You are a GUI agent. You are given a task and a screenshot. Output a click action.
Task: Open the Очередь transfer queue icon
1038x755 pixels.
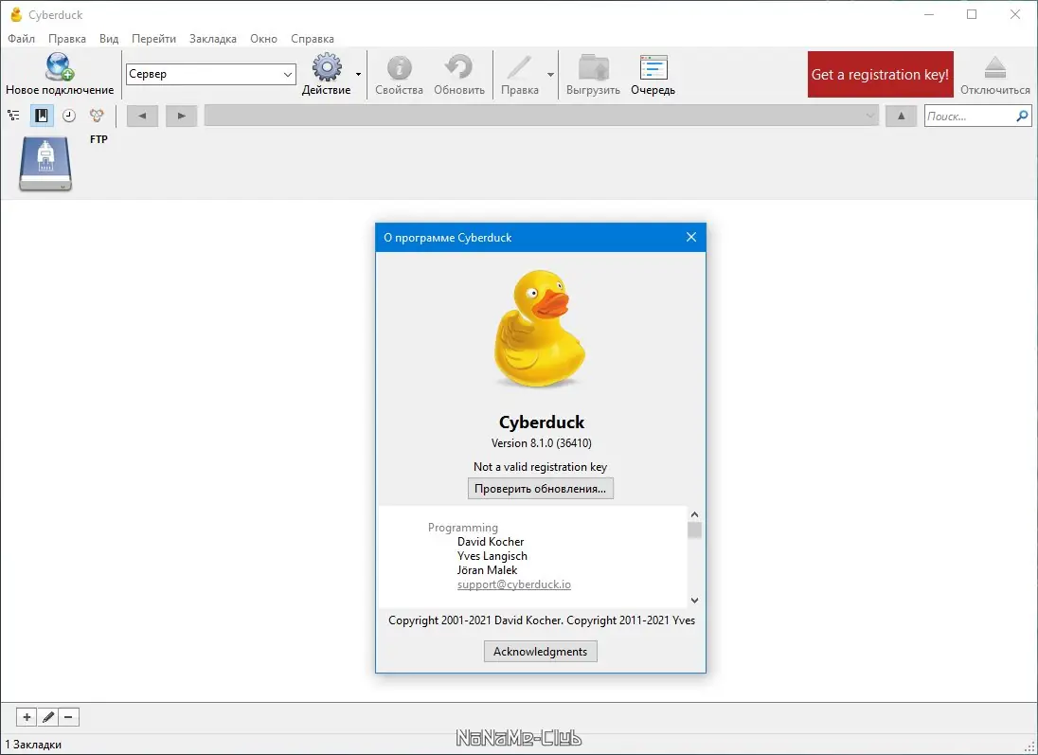point(653,67)
